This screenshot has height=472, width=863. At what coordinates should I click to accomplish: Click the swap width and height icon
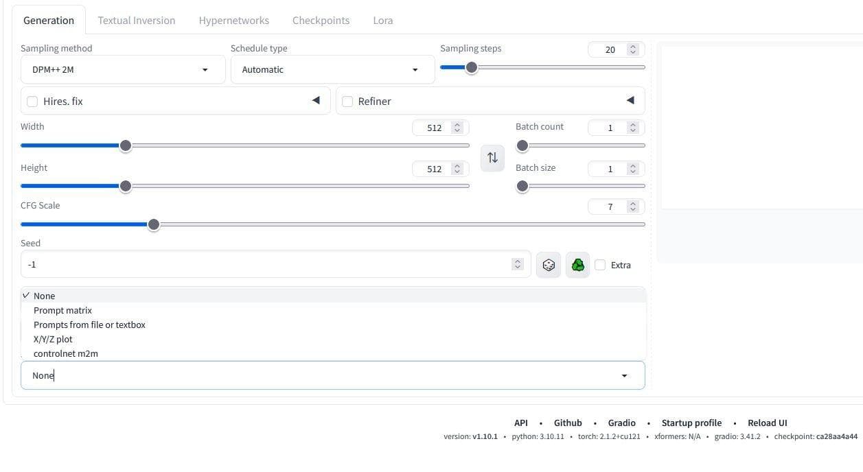tap(492, 158)
